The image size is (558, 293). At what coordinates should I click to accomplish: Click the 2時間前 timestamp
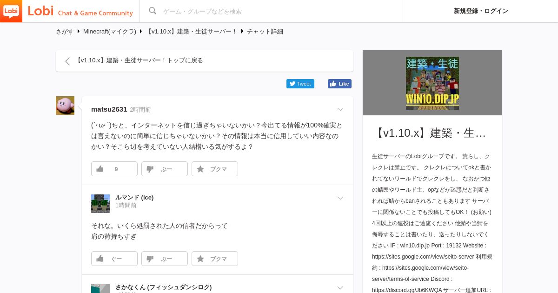(140, 110)
